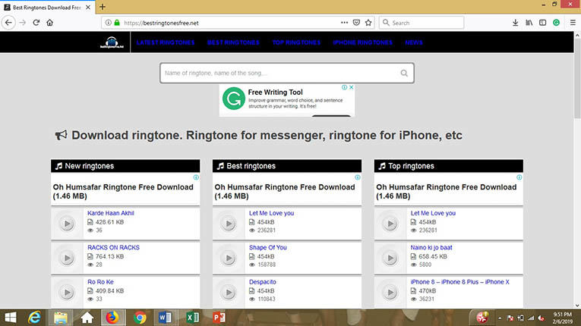581x326 pixels.
Task: Click the browser reload button
Action: tap(36, 23)
